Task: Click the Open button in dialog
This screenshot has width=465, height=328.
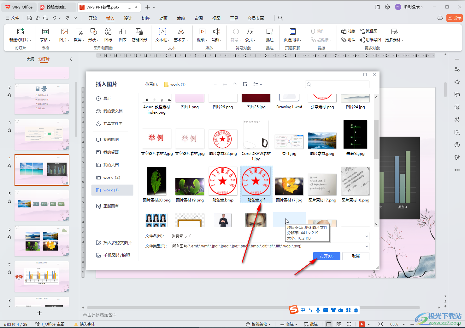Action: [327, 256]
